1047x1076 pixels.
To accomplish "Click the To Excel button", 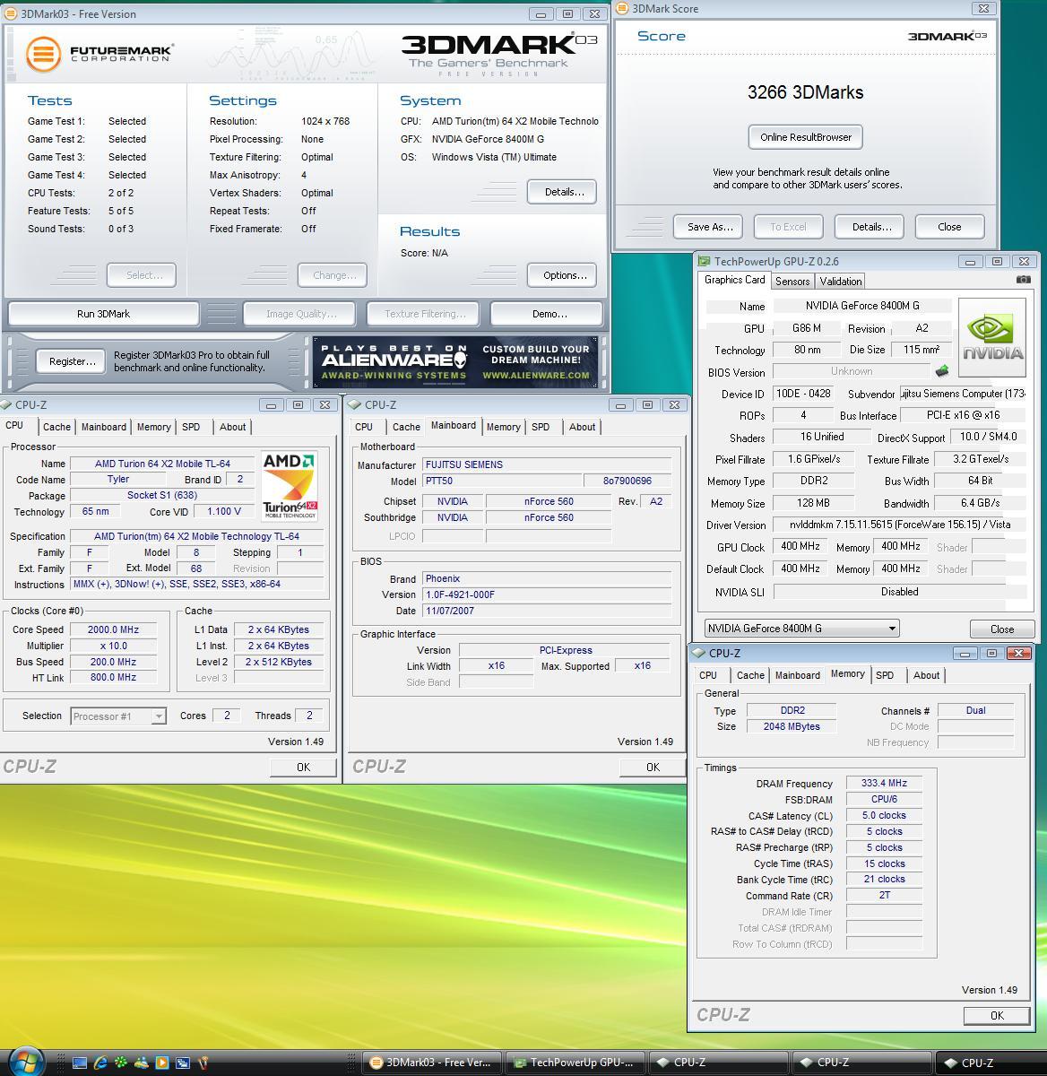I will coord(788,227).
